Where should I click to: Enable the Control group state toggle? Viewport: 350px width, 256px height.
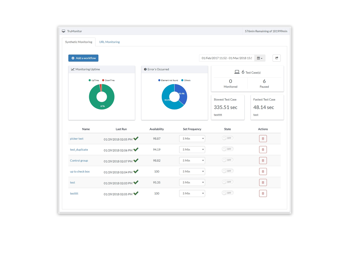pyautogui.click(x=227, y=160)
